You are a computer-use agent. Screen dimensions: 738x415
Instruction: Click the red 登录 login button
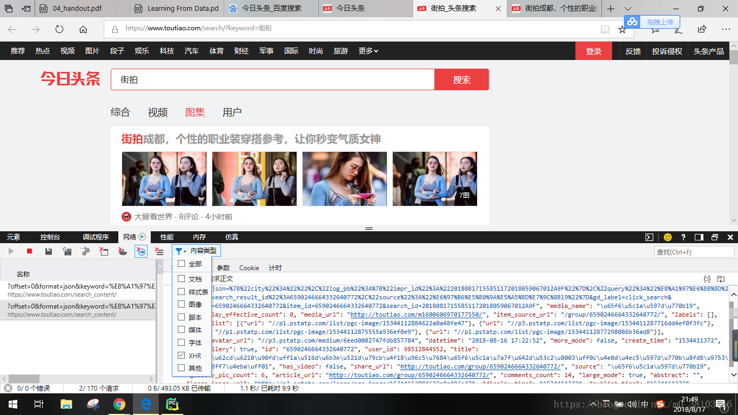pyautogui.click(x=594, y=51)
